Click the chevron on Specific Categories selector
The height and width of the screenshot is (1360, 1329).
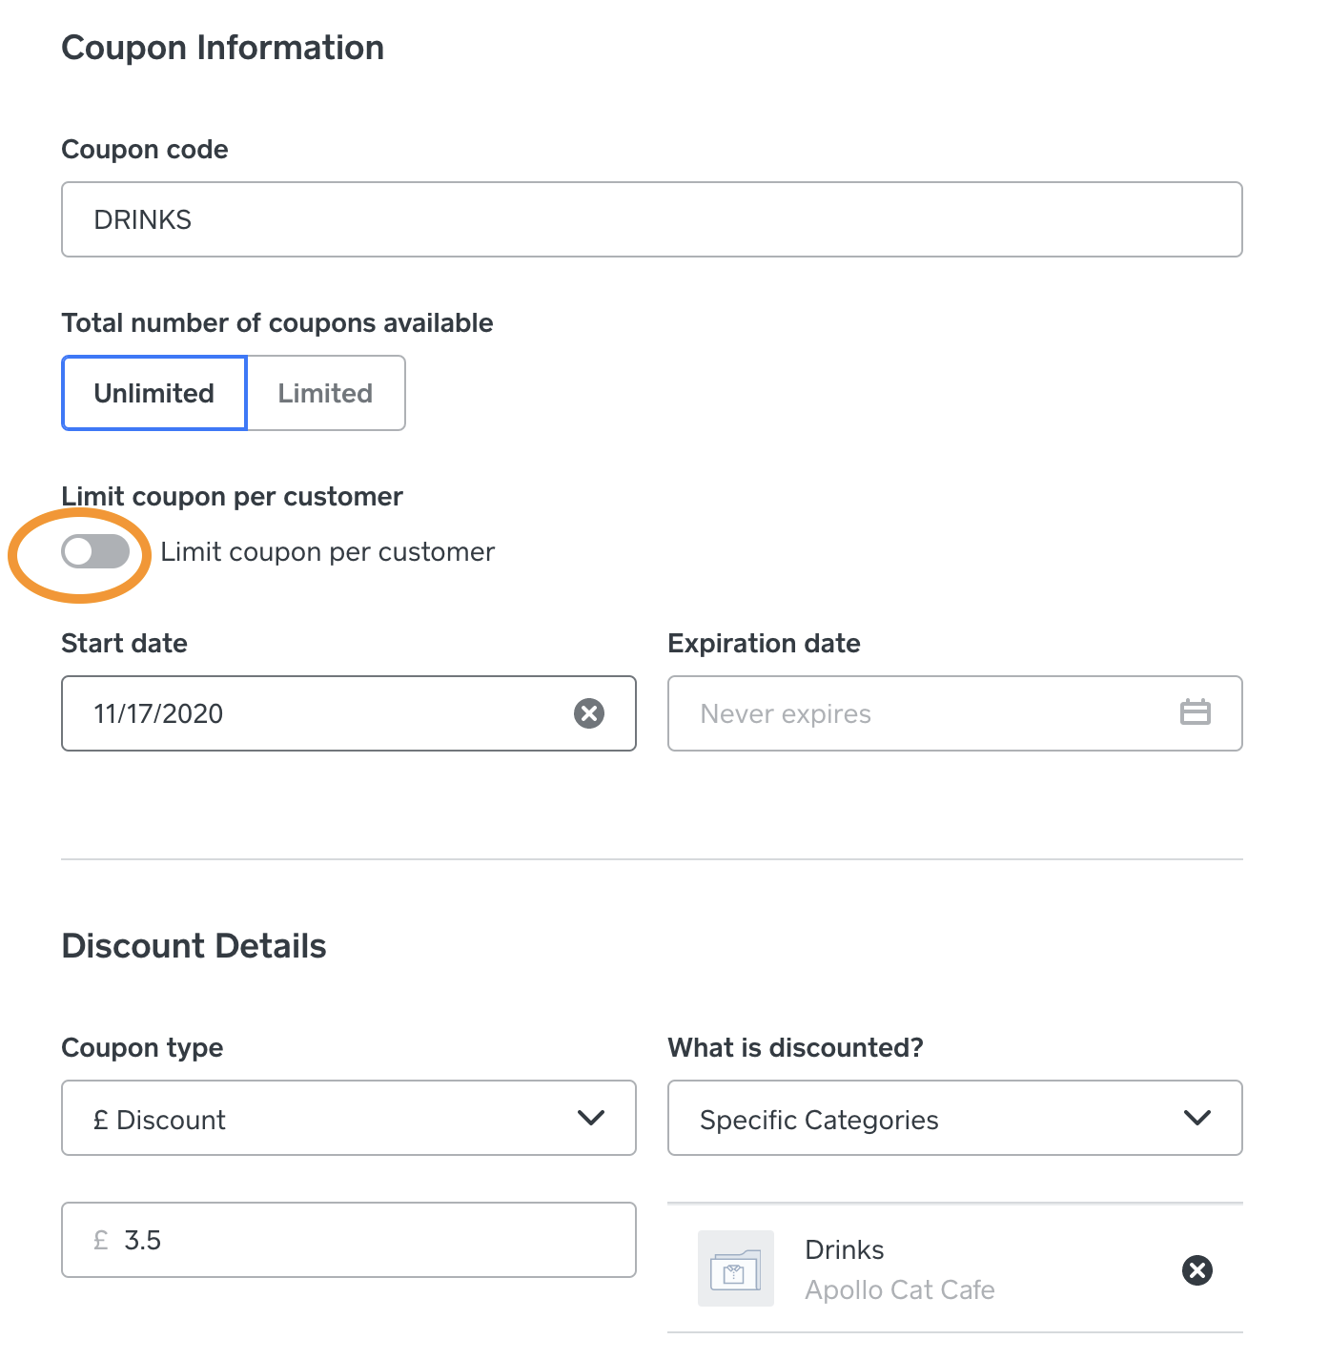(1197, 1118)
